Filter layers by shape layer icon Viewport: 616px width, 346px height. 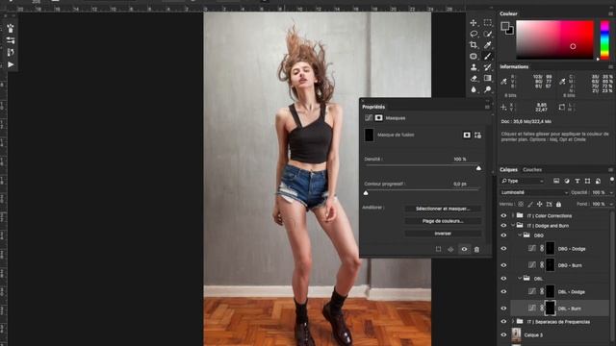point(587,181)
